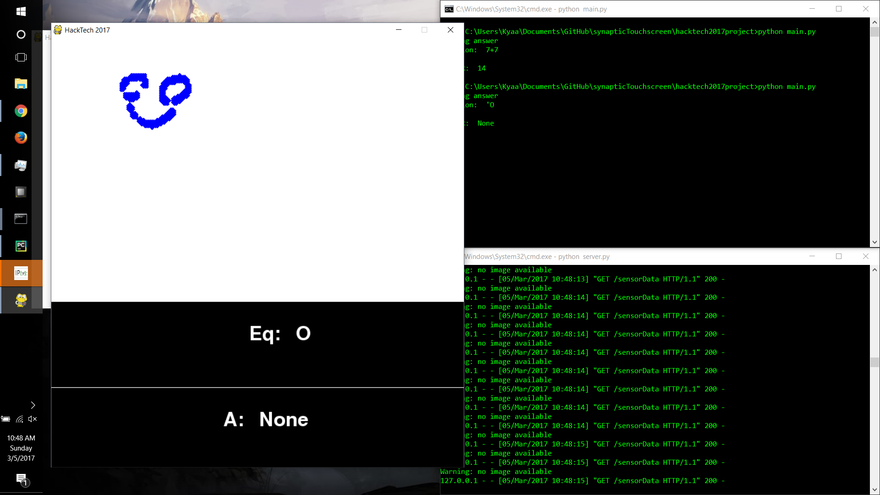Expand hidden system tray icons chevron
880x495 pixels.
33,405
